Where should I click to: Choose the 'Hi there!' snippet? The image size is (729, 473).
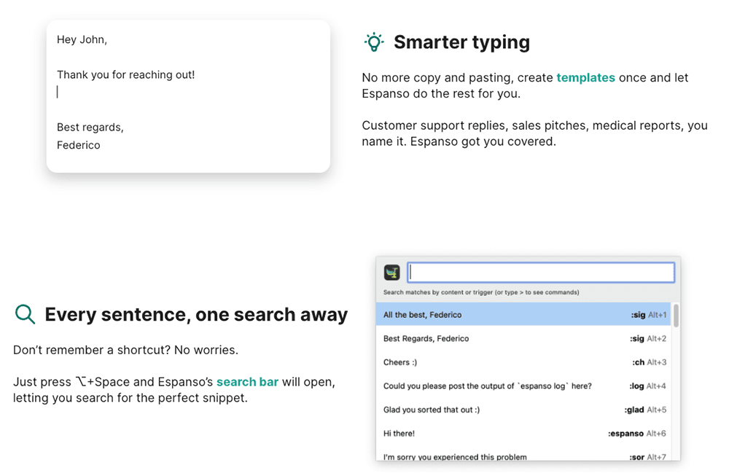coord(399,434)
